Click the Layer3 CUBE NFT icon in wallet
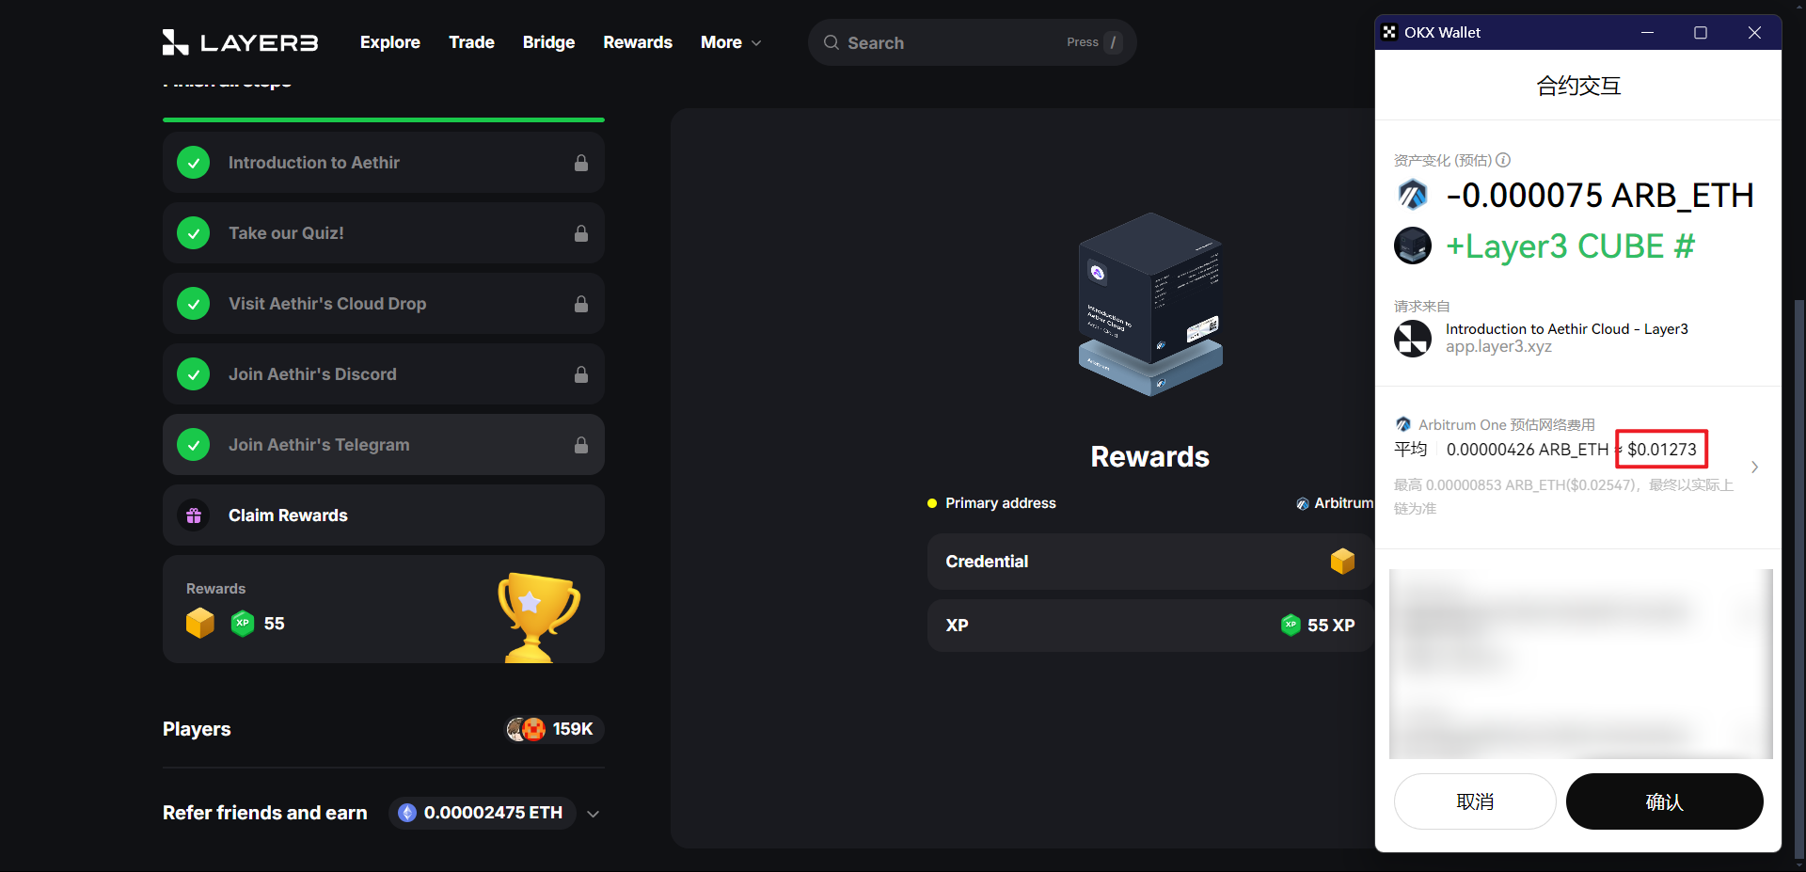 click(1412, 246)
